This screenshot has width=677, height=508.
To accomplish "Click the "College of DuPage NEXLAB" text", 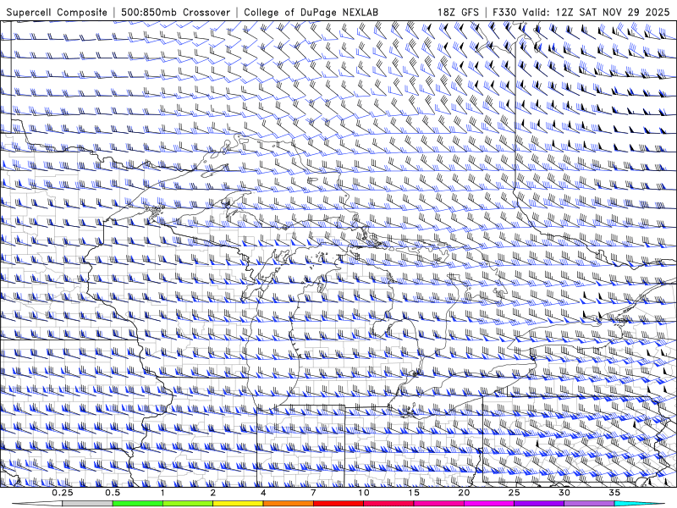I will (311, 12).
